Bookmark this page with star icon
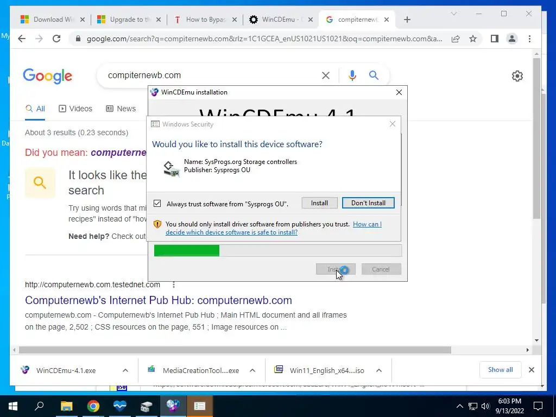Image resolution: width=556 pixels, height=417 pixels. 473,39
